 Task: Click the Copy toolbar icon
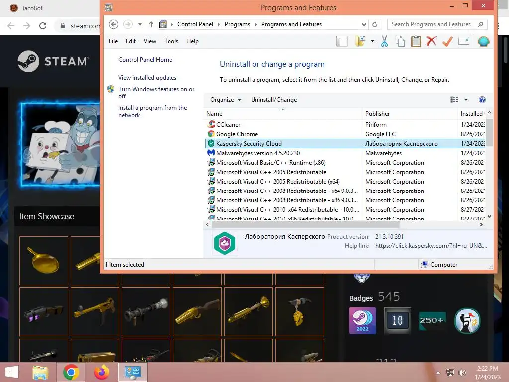coord(400,41)
